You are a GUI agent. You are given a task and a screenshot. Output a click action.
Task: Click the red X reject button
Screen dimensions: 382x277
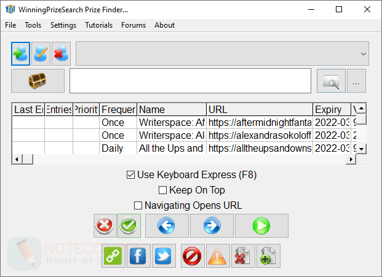[x=105, y=225]
